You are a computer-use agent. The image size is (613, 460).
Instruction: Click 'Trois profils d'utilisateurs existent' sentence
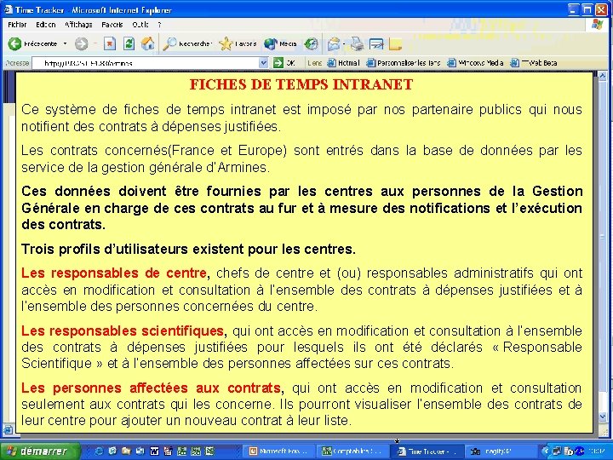[188, 249]
